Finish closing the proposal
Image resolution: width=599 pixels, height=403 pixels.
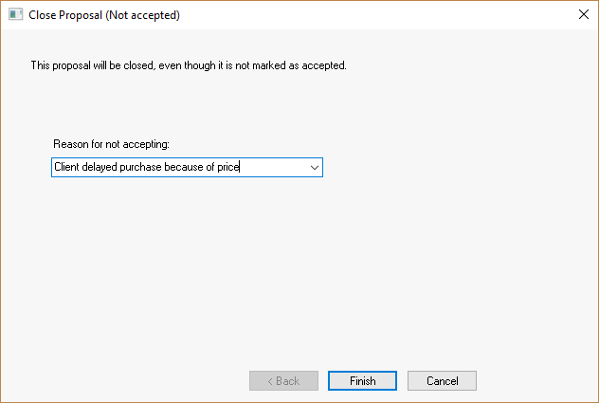pos(362,380)
